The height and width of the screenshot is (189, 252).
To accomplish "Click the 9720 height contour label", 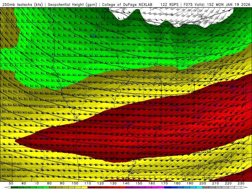I will [194, 57].
